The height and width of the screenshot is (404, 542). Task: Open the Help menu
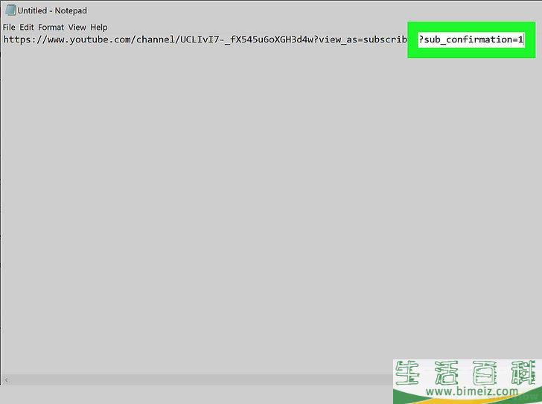tap(99, 28)
